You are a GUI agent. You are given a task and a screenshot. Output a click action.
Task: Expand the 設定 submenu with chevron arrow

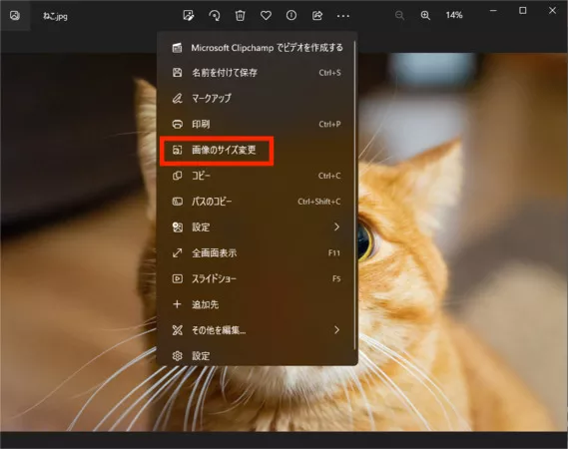257,227
